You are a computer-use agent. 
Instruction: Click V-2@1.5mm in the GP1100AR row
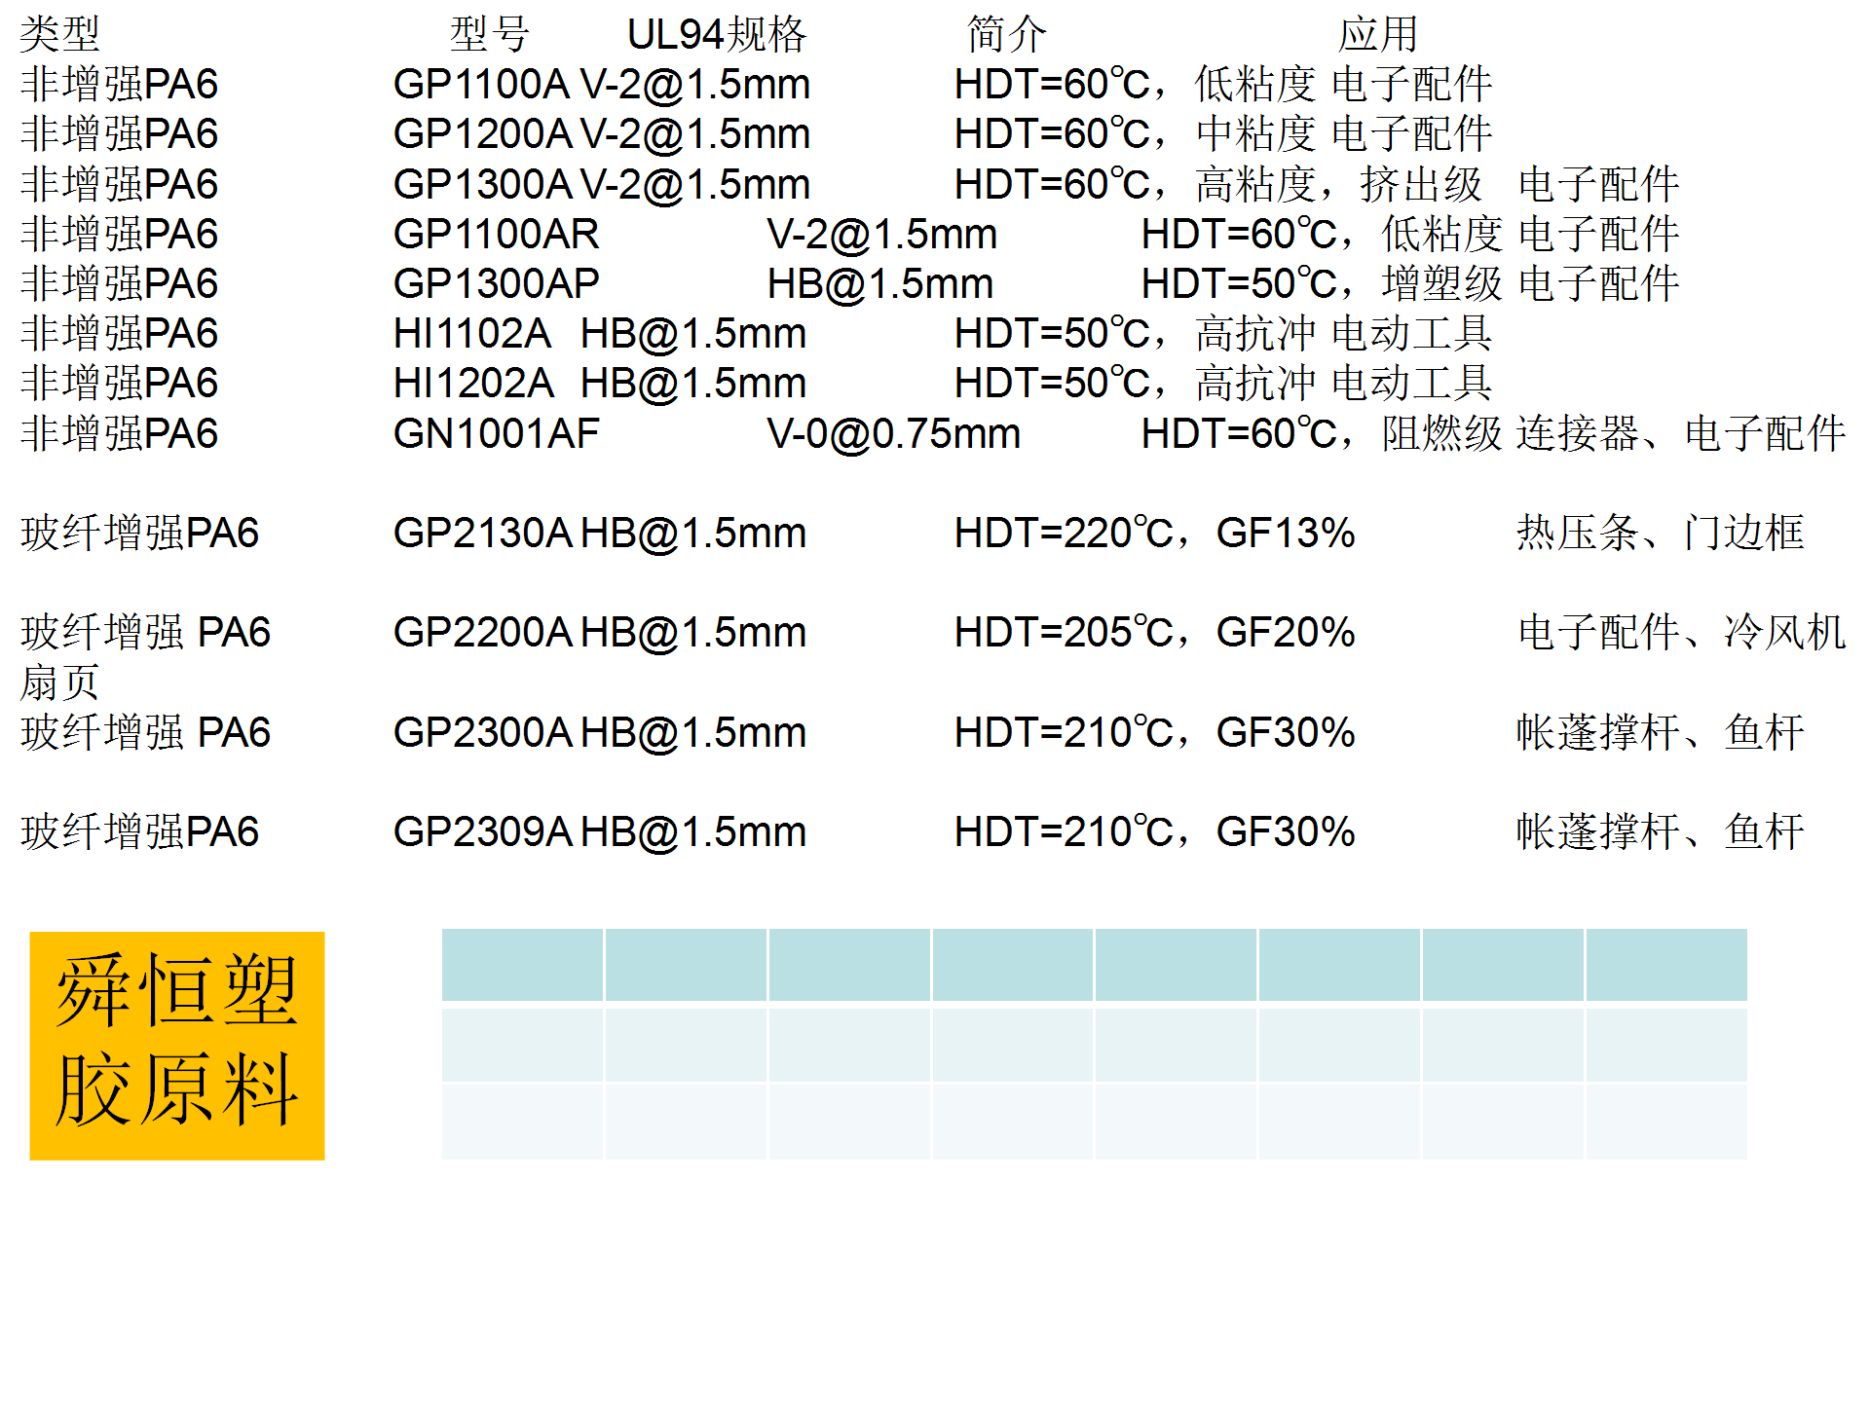[881, 235]
